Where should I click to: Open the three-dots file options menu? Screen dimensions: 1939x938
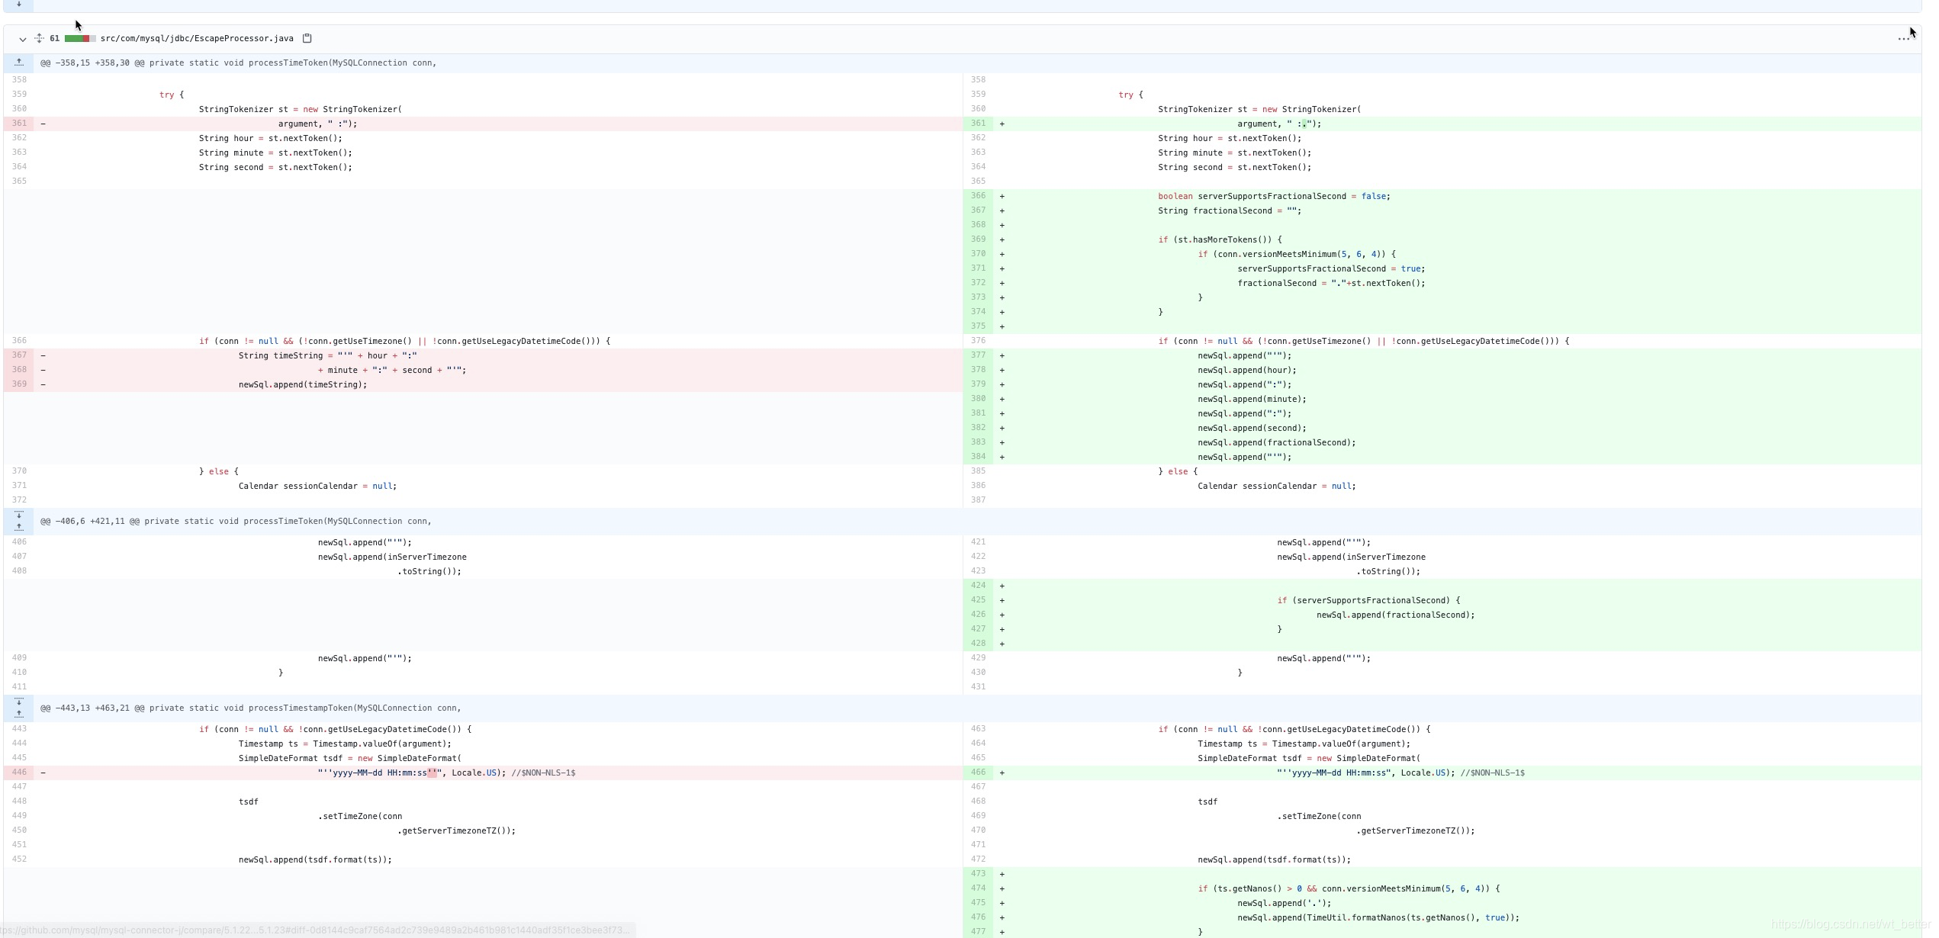point(1903,38)
